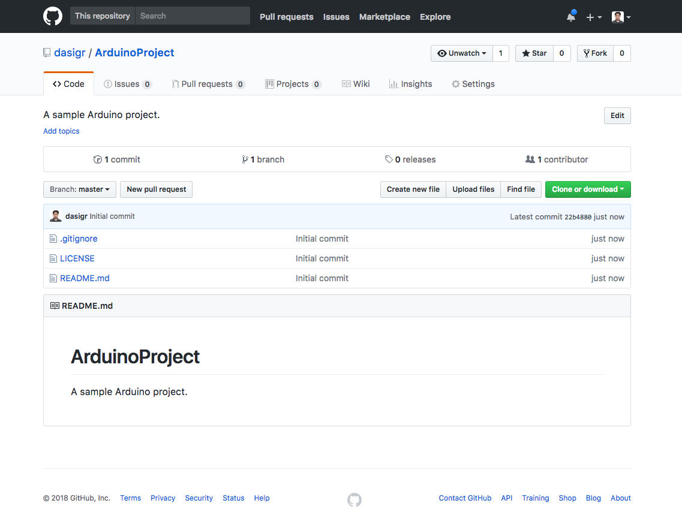The image size is (682, 524).
Task: Click the Add topics link
Action: pyautogui.click(x=61, y=131)
